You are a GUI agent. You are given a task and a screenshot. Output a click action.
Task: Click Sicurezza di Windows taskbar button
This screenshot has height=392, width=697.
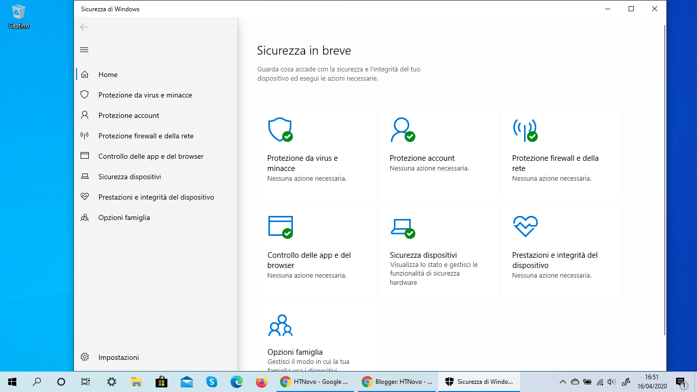pos(479,382)
